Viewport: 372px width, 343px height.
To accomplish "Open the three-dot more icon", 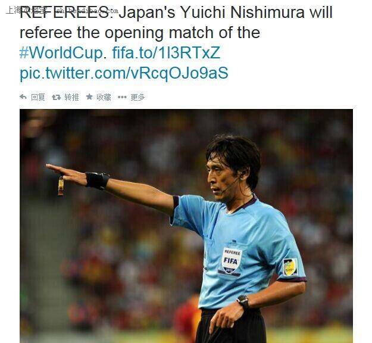I will (x=122, y=97).
